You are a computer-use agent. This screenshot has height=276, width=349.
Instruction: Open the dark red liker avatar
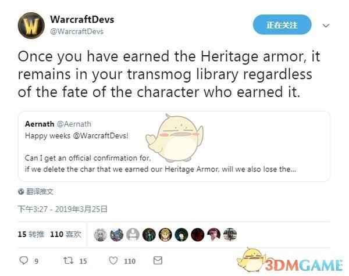point(198,235)
